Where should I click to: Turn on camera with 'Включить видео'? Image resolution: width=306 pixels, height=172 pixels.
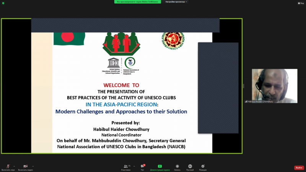25,167
